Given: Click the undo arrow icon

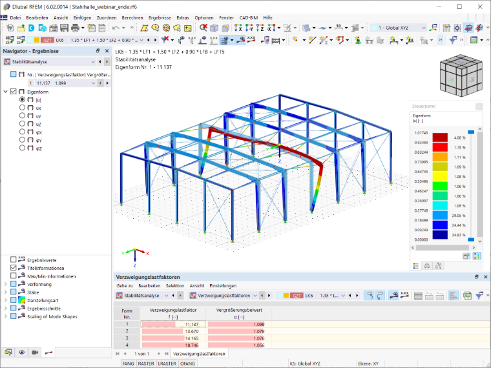Looking at the screenshot, I should pyautogui.click(x=116, y=28).
